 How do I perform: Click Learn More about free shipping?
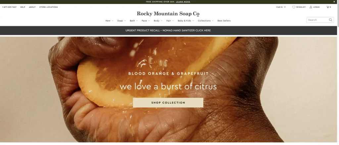[183, 2]
